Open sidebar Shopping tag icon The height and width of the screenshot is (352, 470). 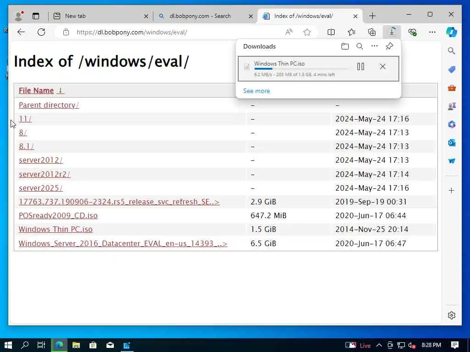[x=452, y=70]
